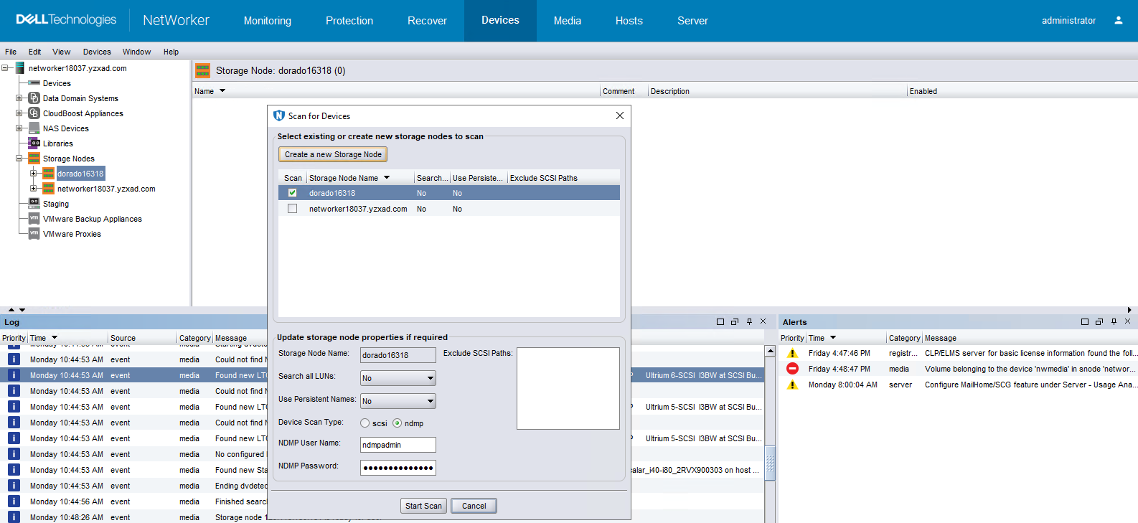Click the Storage Node header icon beside dorado16318 (0)
This screenshot has height=523, width=1138.
[203, 70]
